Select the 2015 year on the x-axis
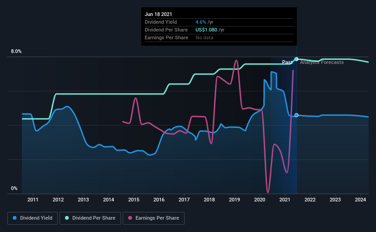This screenshot has width=376, height=232. coord(134,200)
